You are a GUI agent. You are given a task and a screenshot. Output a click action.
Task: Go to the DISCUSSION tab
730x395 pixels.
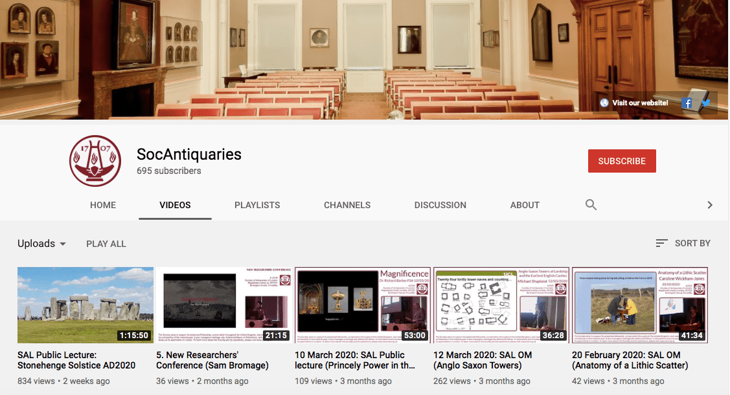440,205
